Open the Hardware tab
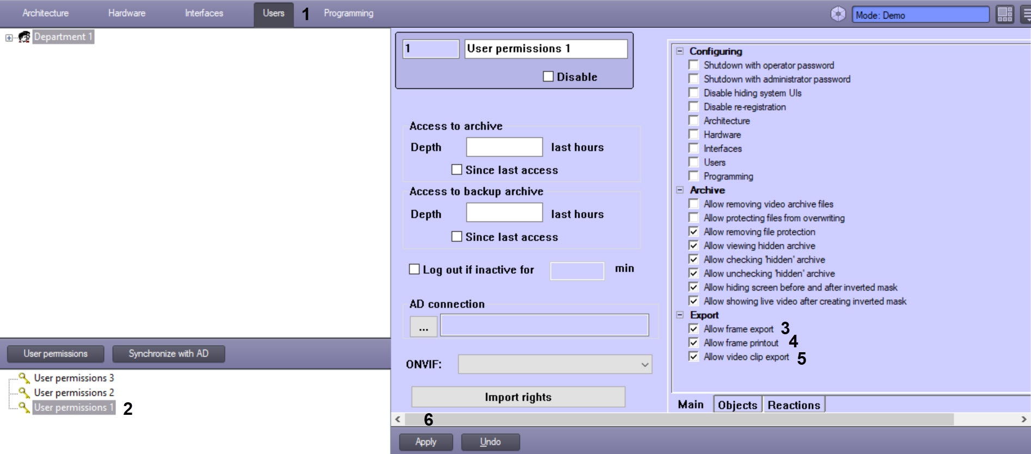This screenshot has width=1031, height=454. click(x=126, y=13)
